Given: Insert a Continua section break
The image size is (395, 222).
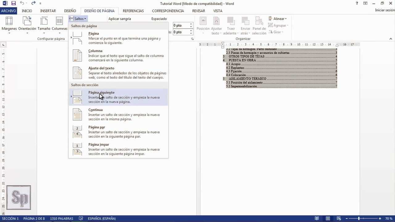Looking at the screenshot, I should [118, 114].
